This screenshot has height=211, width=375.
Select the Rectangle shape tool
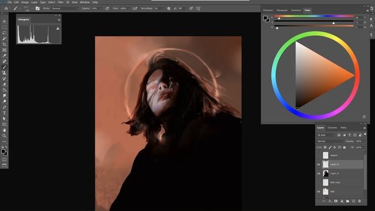4,124
